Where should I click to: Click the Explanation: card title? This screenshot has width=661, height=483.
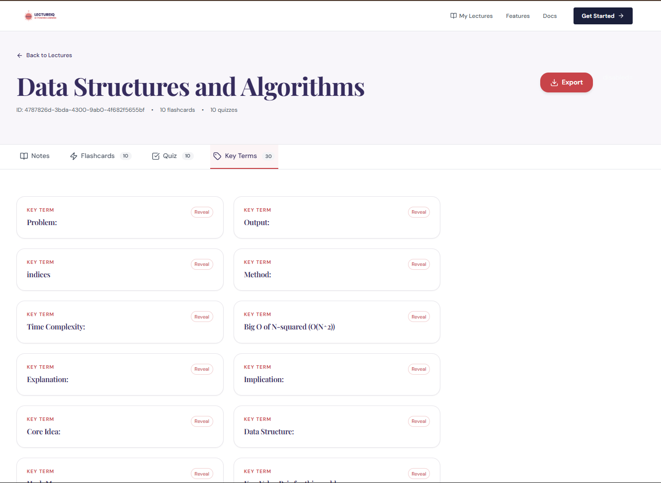[48, 380]
